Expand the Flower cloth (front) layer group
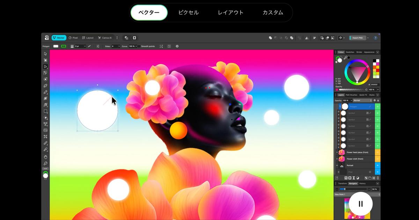The image size is (419, 220). (337, 159)
